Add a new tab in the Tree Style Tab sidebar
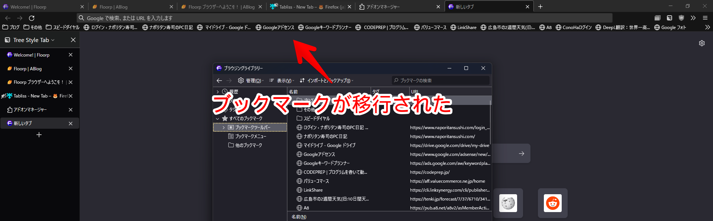 pos(39,135)
